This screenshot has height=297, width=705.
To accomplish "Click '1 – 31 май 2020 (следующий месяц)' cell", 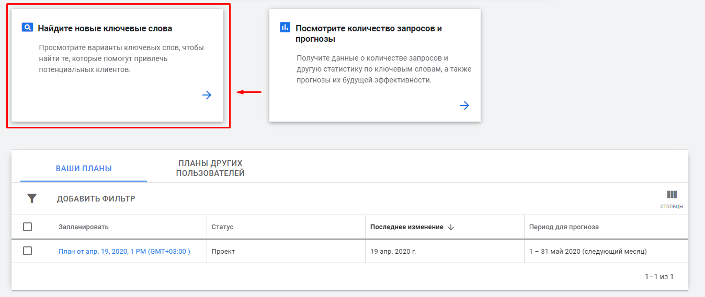I will click(x=588, y=251).
